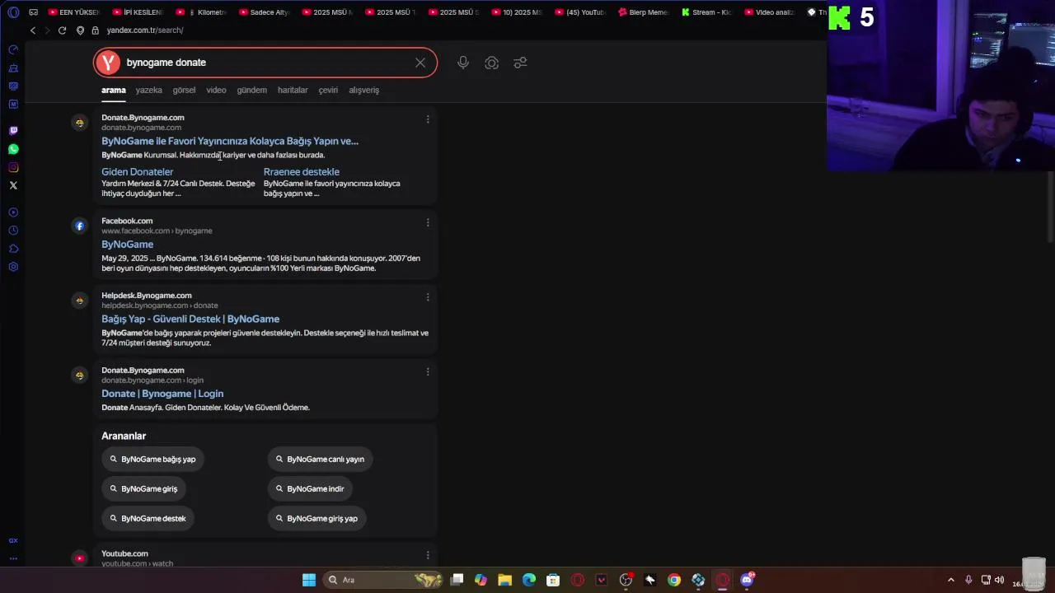Open more options for Facebook.com result
This screenshot has width=1055, height=593.
point(428,222)
